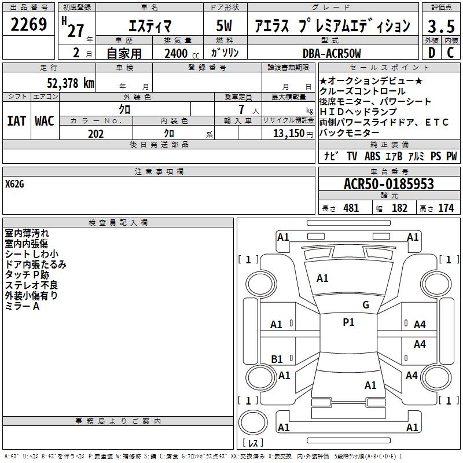
Task: Click the interior grade C
Action: coord(450,53)
